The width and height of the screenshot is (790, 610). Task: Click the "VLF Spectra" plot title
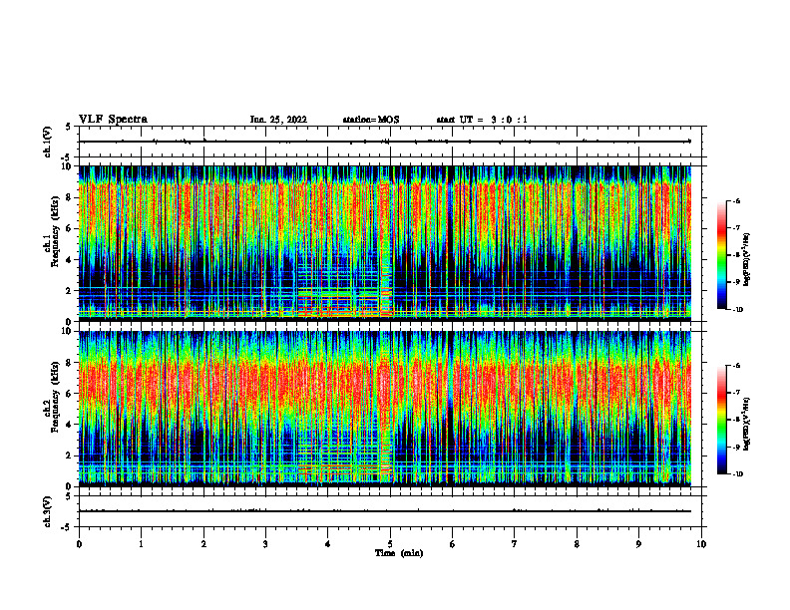113,120
